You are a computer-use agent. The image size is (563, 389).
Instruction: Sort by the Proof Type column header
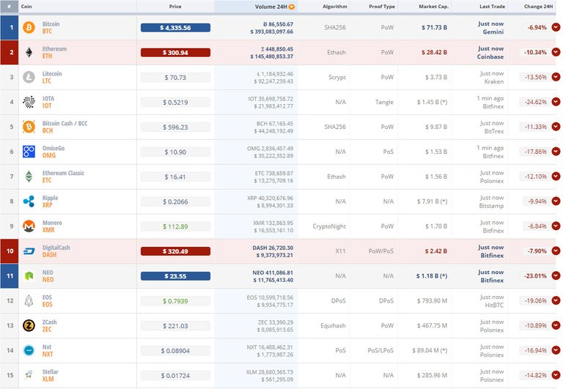(x=382, y=7)
